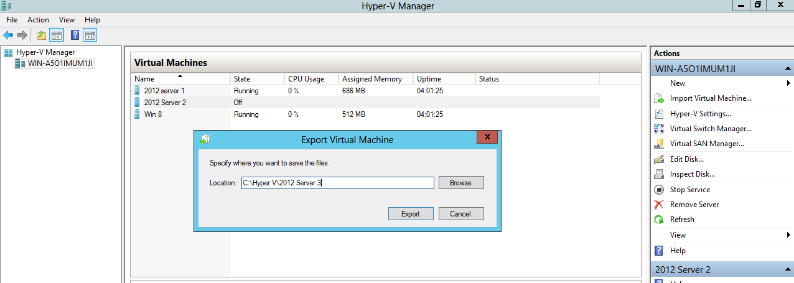Open the View menu in menu bar

pos(67,20)
